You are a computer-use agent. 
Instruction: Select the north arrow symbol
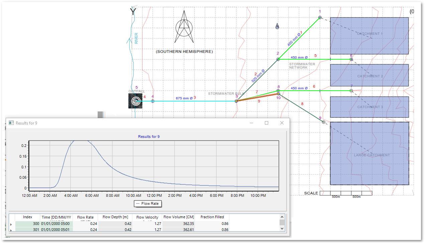point(184,27)
